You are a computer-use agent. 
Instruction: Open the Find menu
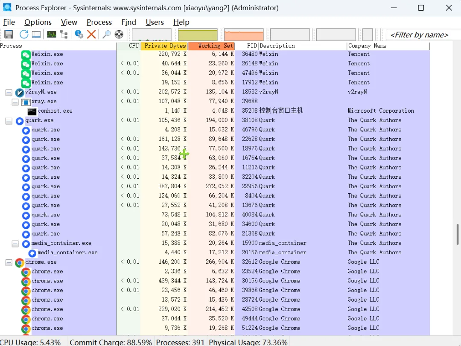coord(129,22)
